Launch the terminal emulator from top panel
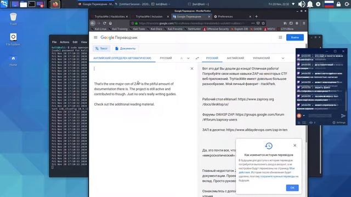 click(32, 4)
